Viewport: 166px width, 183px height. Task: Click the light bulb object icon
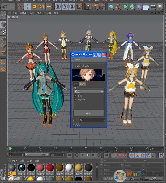[160, 6]
